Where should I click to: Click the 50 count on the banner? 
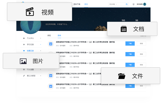[137, 20]
